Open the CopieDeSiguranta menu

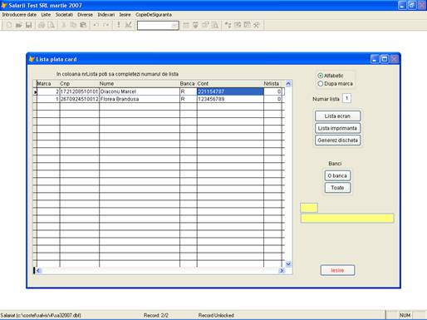[x=154, y=14]
